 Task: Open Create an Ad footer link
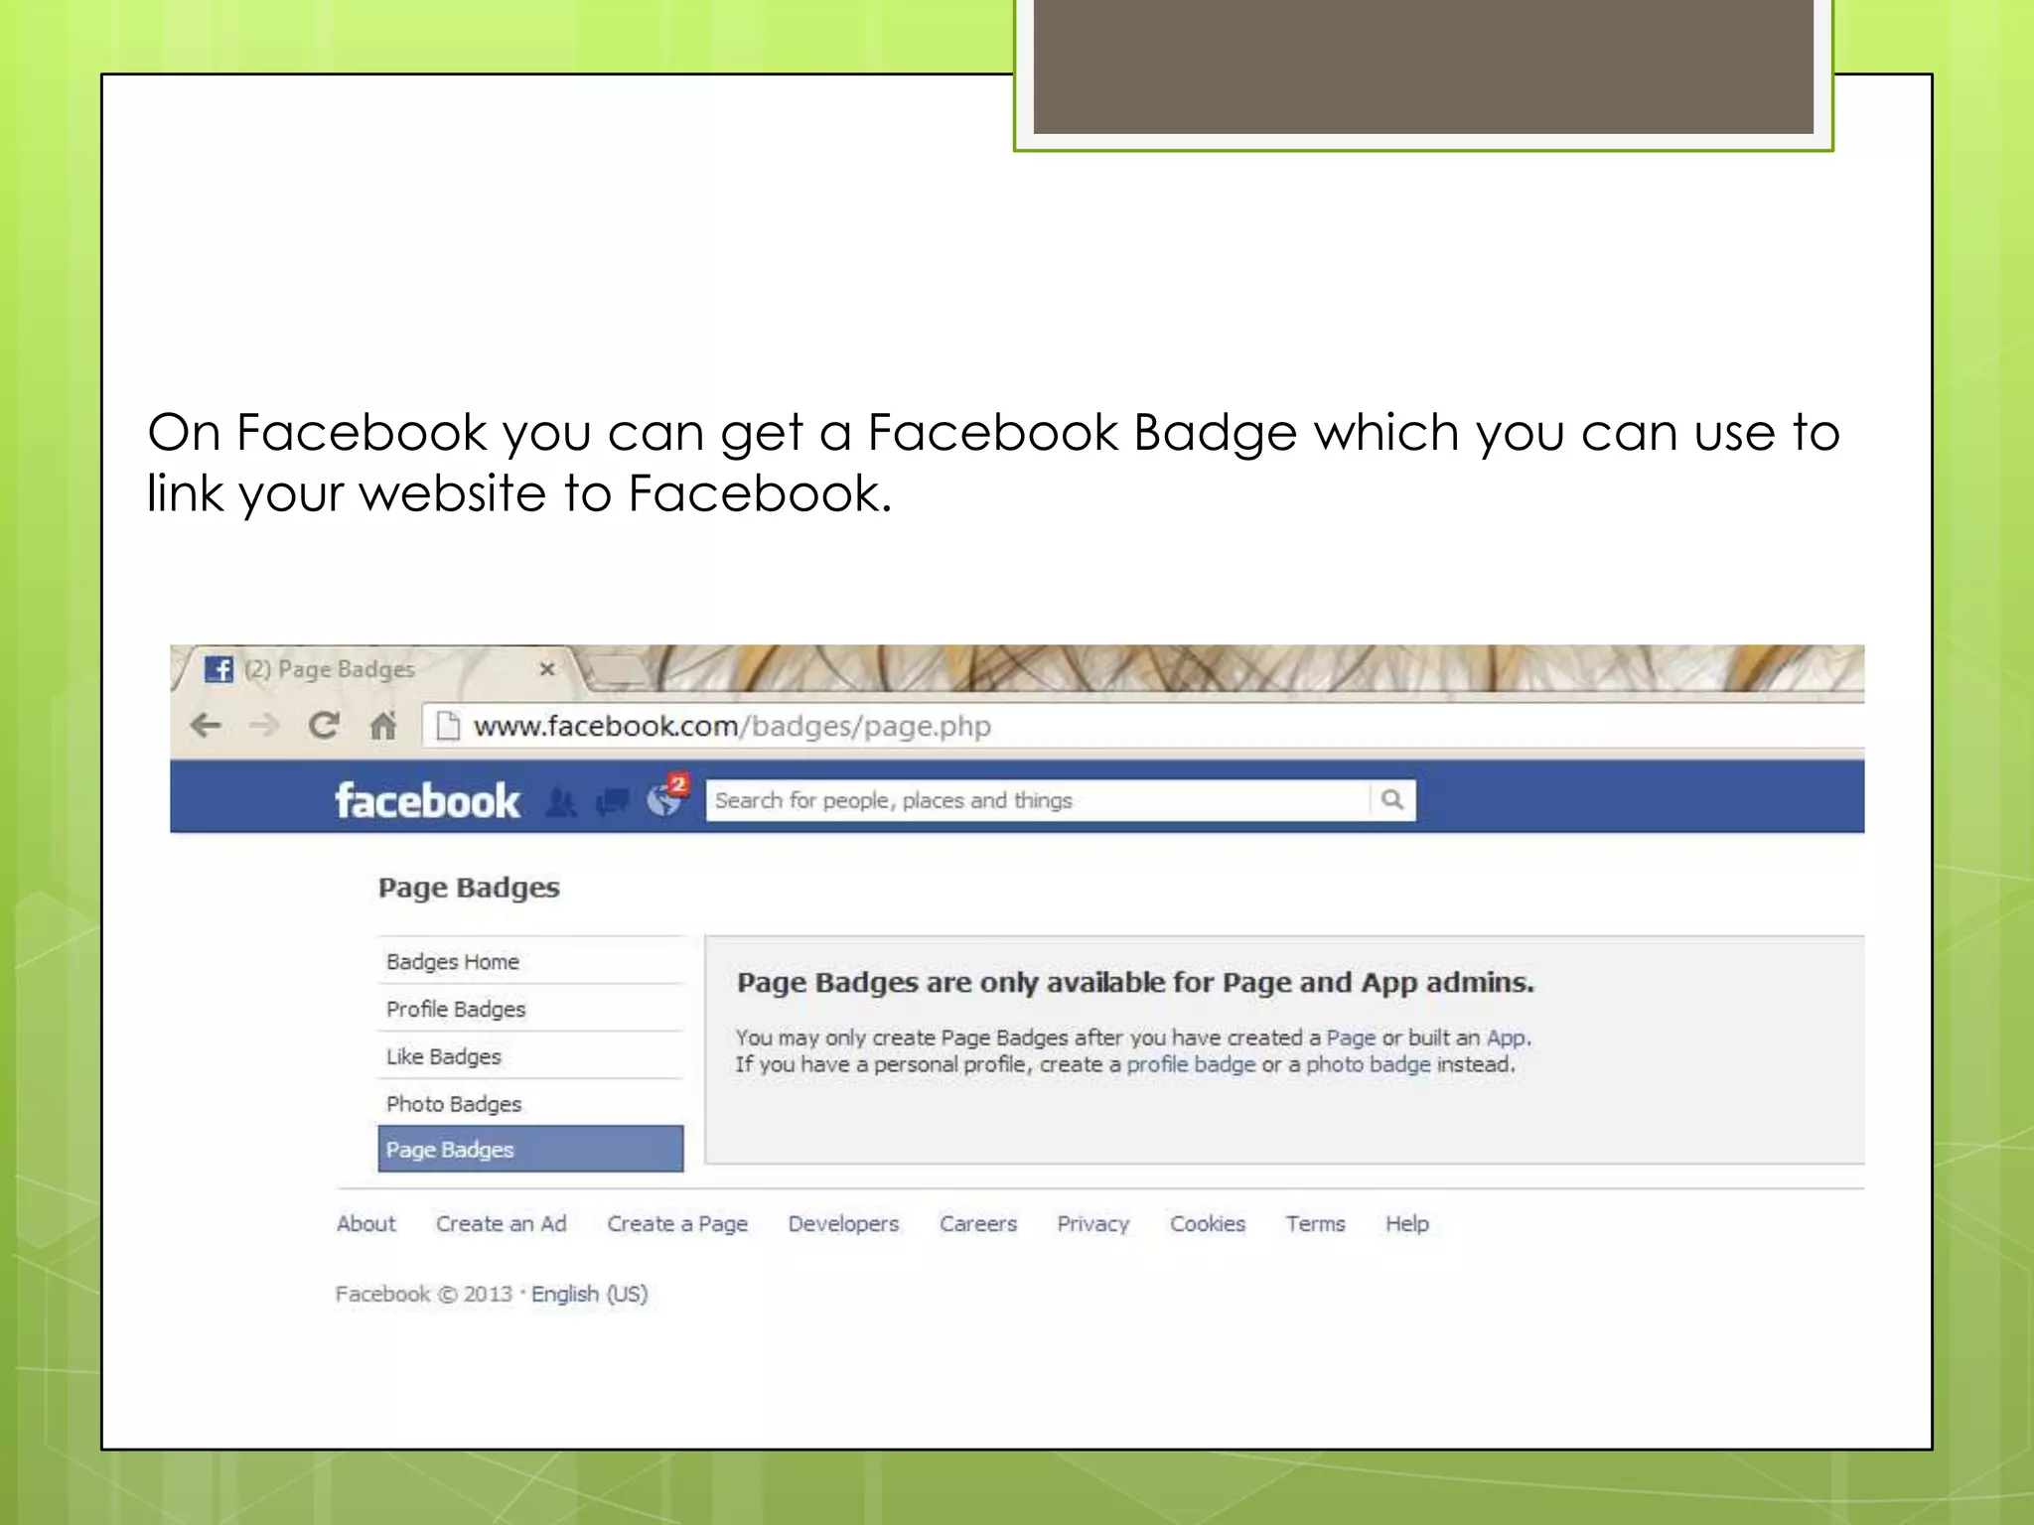(x=502, y=1224)
